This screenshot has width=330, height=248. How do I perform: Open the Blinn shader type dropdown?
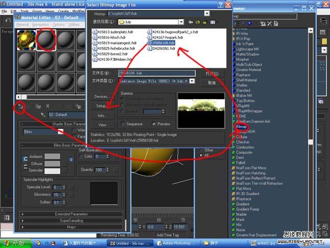61,132
